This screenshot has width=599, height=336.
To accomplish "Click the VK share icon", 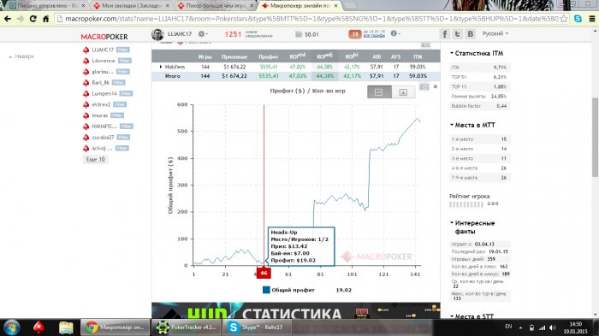I will coord(471,34).
